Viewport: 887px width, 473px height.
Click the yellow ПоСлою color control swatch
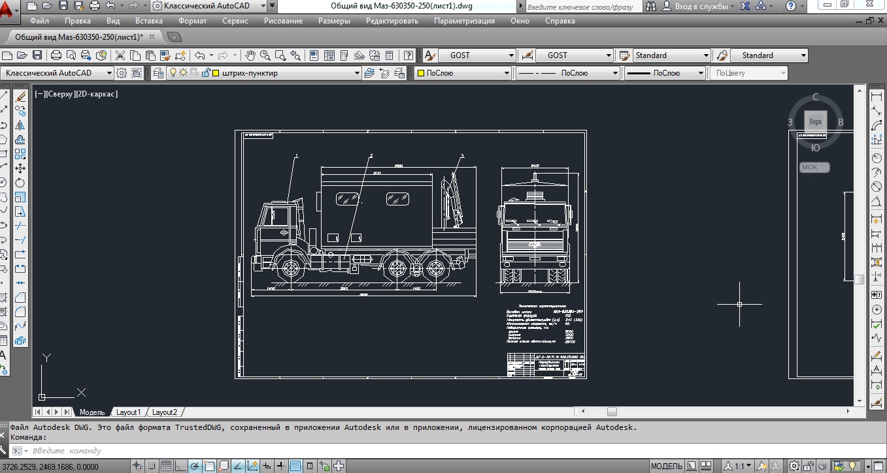420,73
